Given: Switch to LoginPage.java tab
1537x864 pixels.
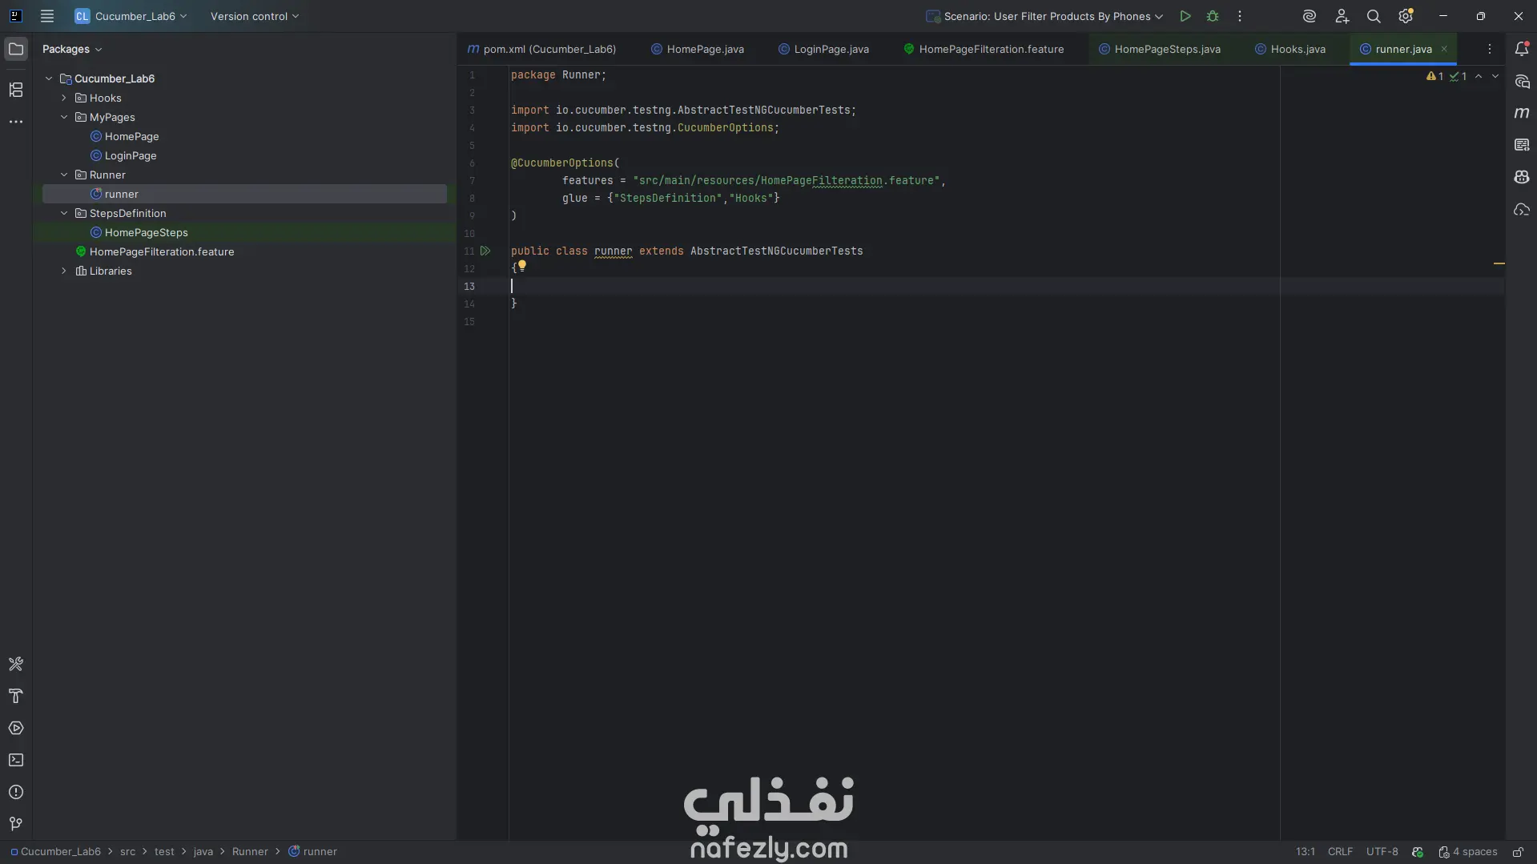Looking at the screenshot, I should (x=823, y=49).
